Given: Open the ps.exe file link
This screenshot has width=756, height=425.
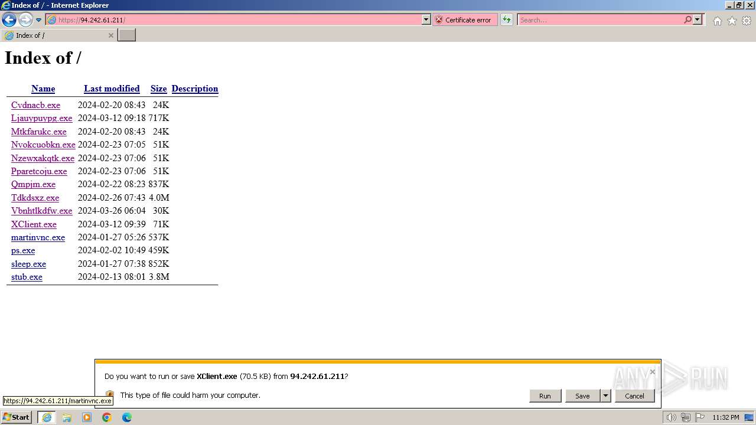Looking at the screenshot, I should pos(23,250).
